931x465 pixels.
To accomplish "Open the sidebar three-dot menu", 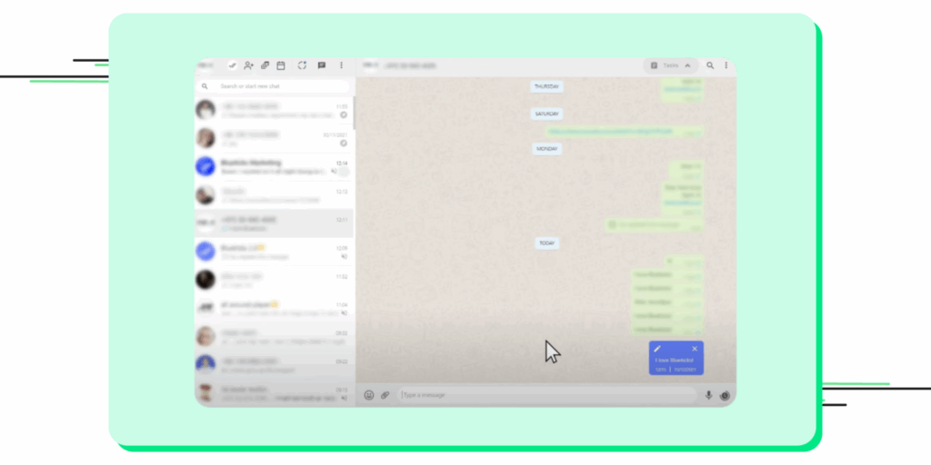I will (x=342, y=65).
